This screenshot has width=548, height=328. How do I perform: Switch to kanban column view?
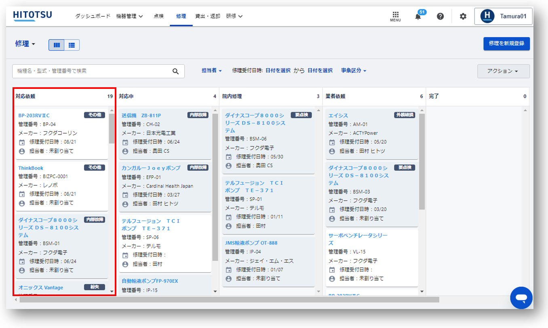pos(57,45)
